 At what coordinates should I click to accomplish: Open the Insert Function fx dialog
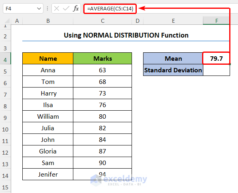click(x=76, y=8)
